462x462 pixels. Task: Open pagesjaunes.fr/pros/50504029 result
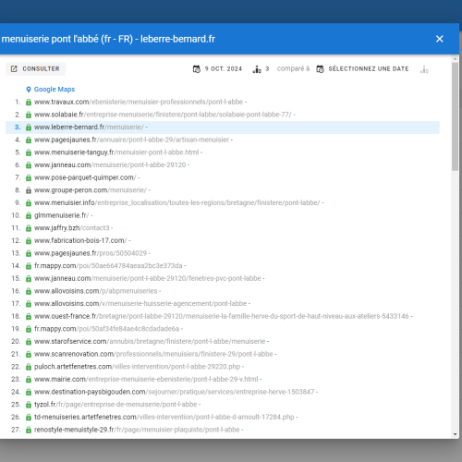click(91, 253)
